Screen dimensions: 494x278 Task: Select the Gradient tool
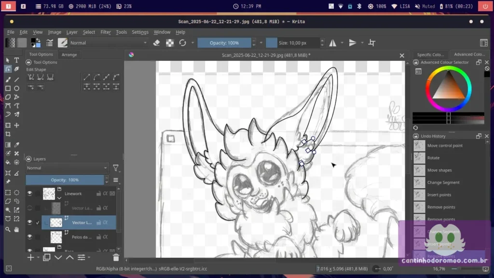(8, 145)
